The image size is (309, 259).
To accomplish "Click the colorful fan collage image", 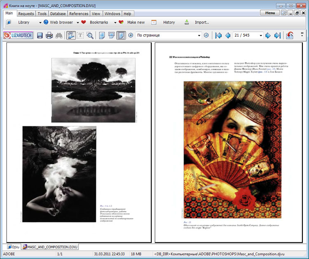I will click(232, 150).
